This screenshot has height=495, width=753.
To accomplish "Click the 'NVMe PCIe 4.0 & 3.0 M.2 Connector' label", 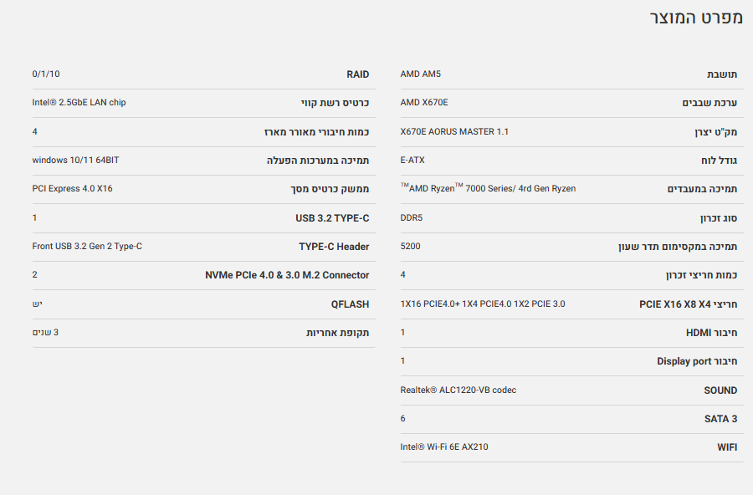I will (x=287, y=275).
